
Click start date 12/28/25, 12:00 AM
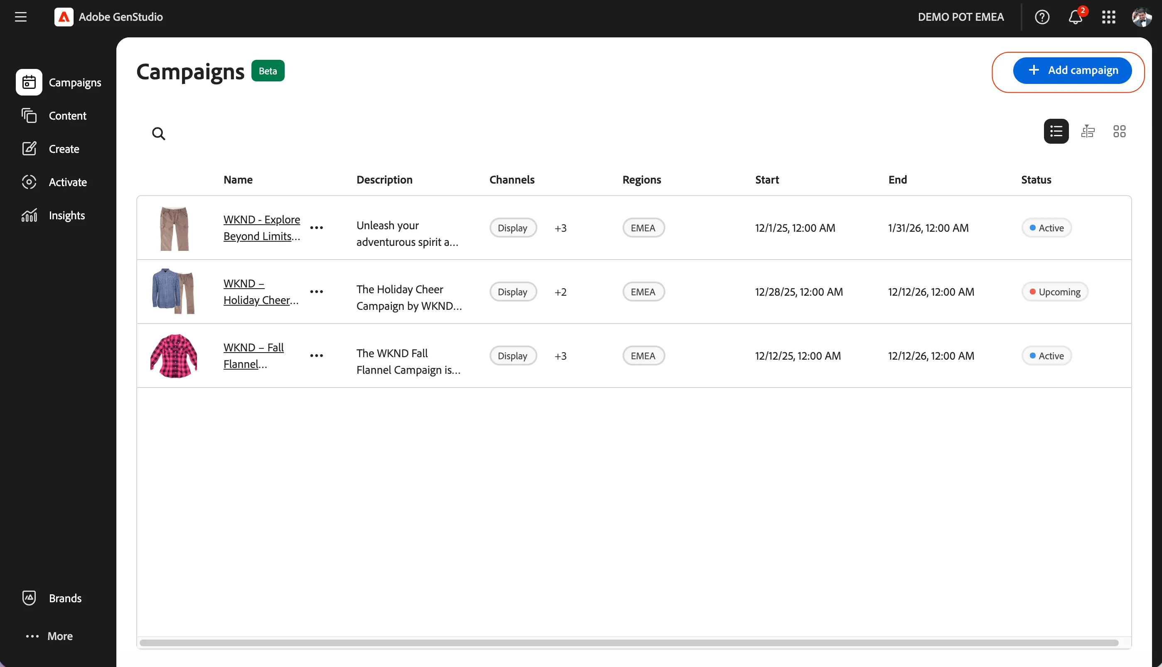tap(799, 292)
